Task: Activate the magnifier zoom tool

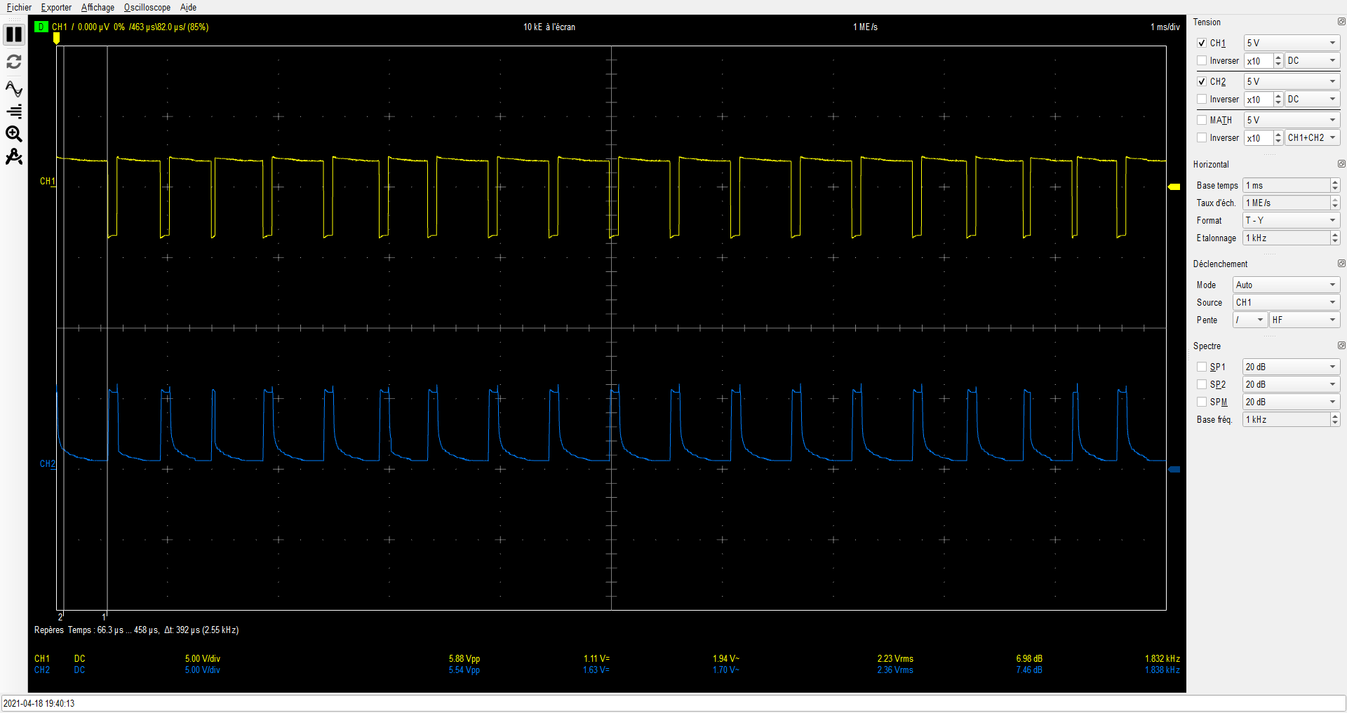Action: (x=14, y=134)
